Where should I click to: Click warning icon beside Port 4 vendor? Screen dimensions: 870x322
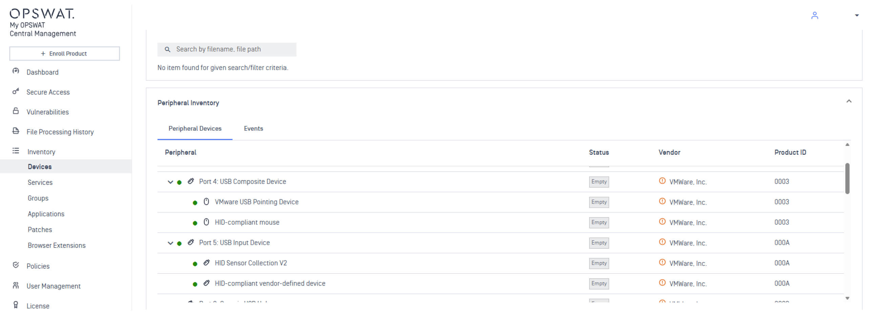(662, 181)
